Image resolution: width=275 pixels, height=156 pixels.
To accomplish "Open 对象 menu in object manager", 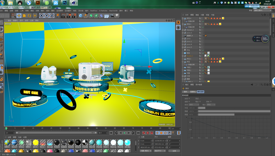I will 202,15.
